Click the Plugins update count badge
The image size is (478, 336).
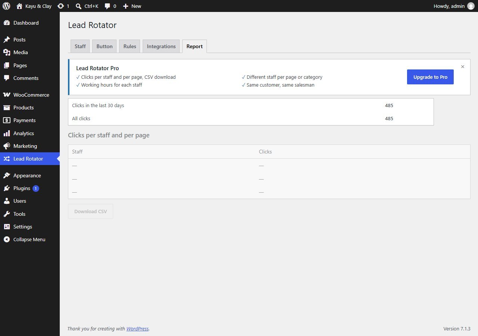pyautogui.click(x=36, y=189)
